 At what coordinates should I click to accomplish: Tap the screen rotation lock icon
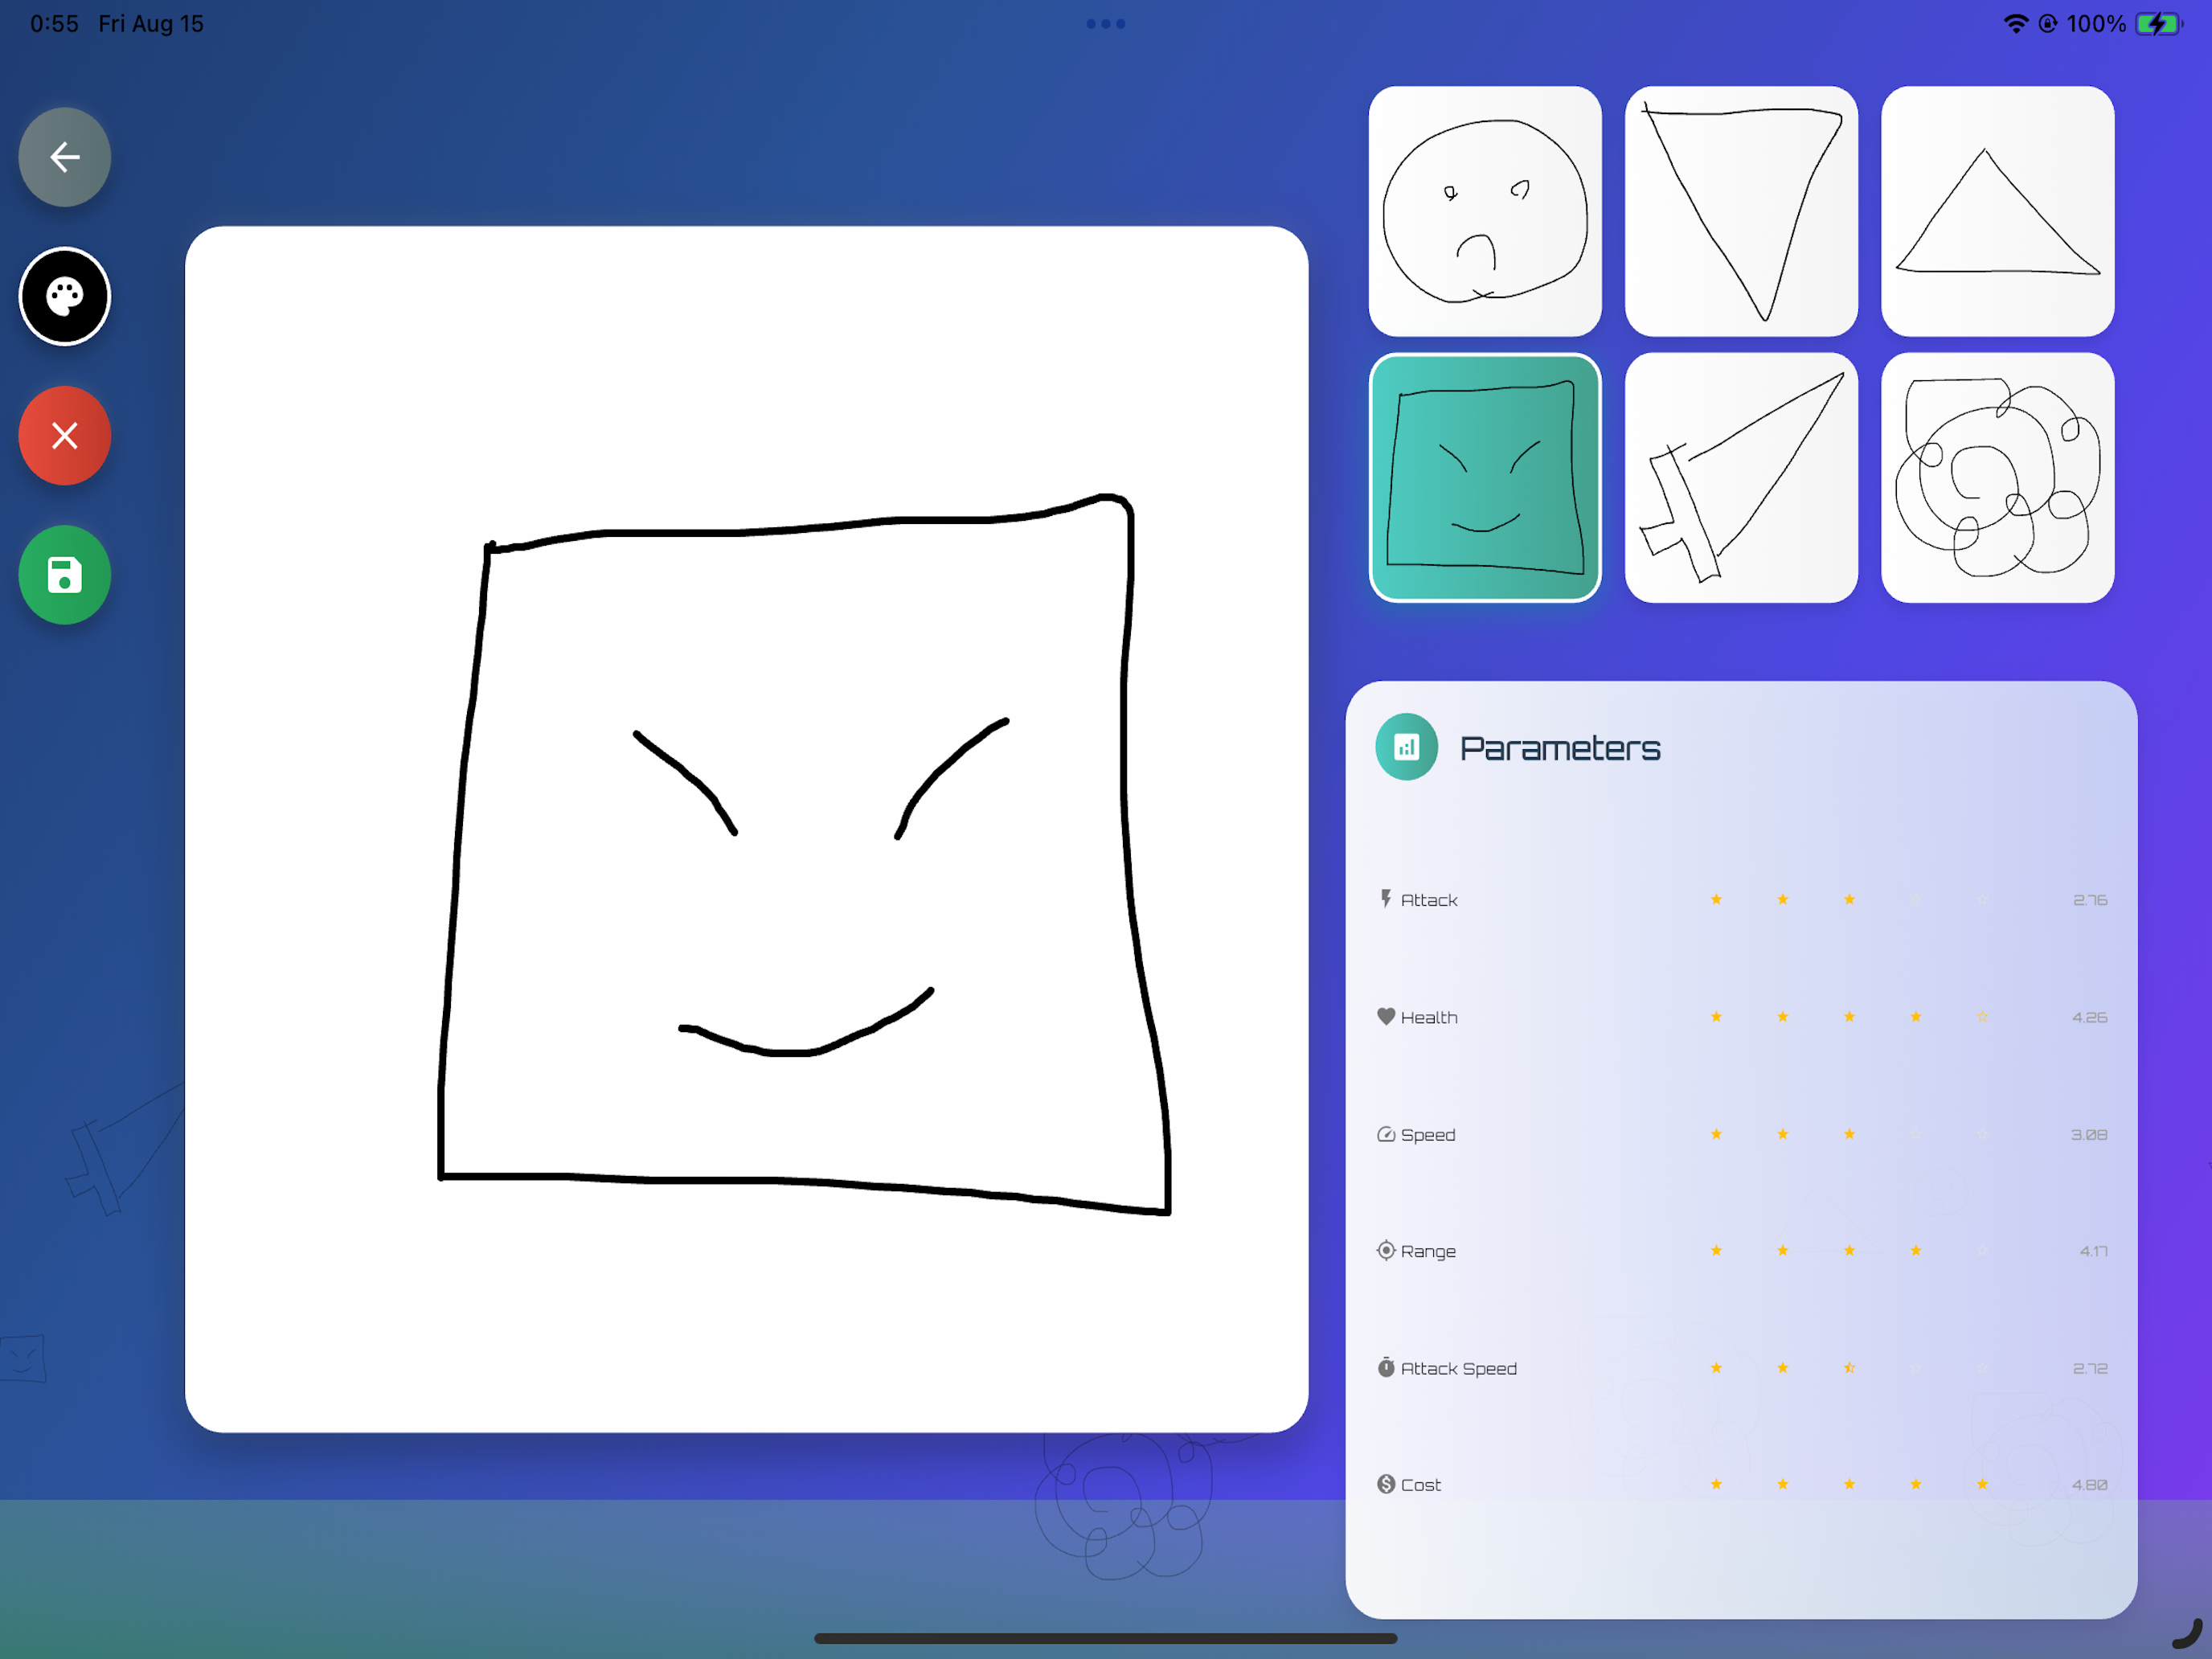2048,23
